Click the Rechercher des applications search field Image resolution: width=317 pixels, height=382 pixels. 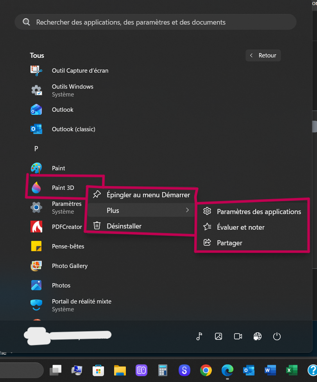[x=155, y=22]
